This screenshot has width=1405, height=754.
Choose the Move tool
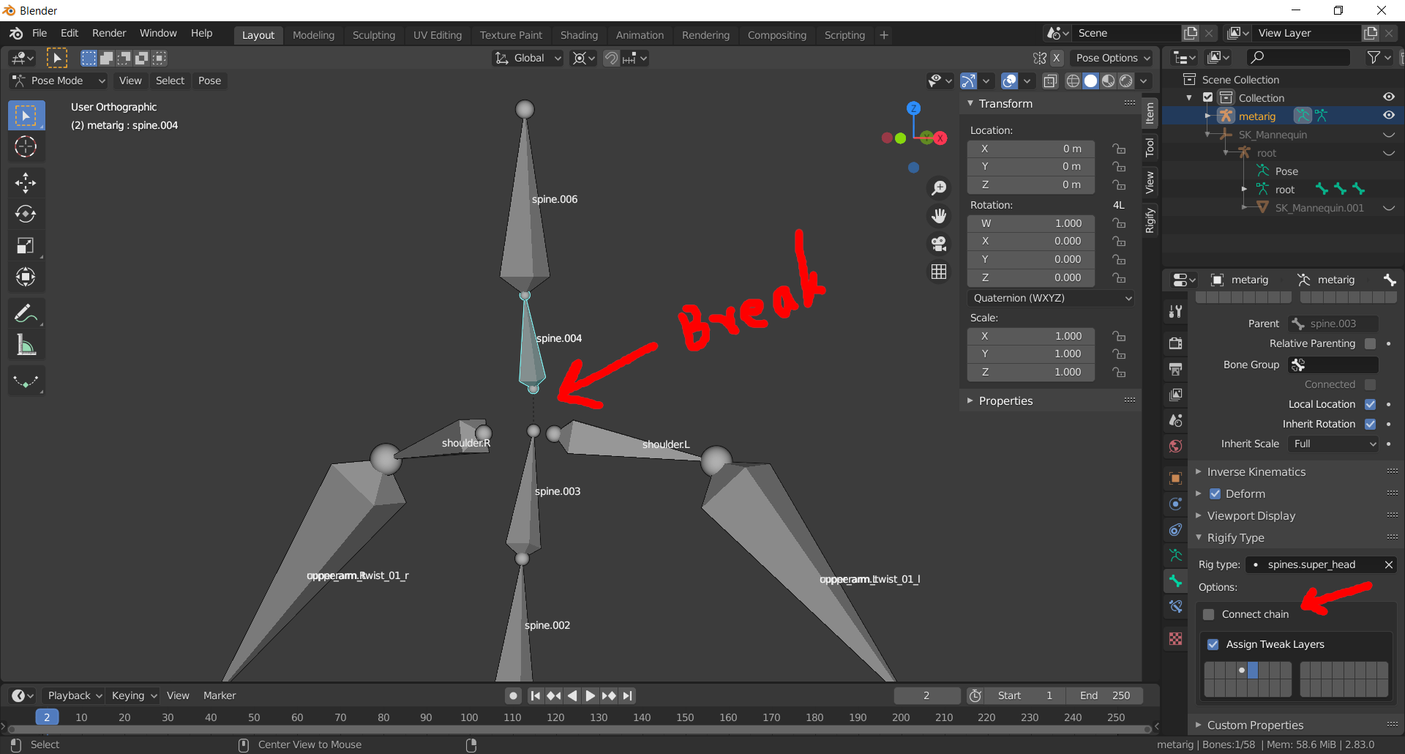pos(26,183)
